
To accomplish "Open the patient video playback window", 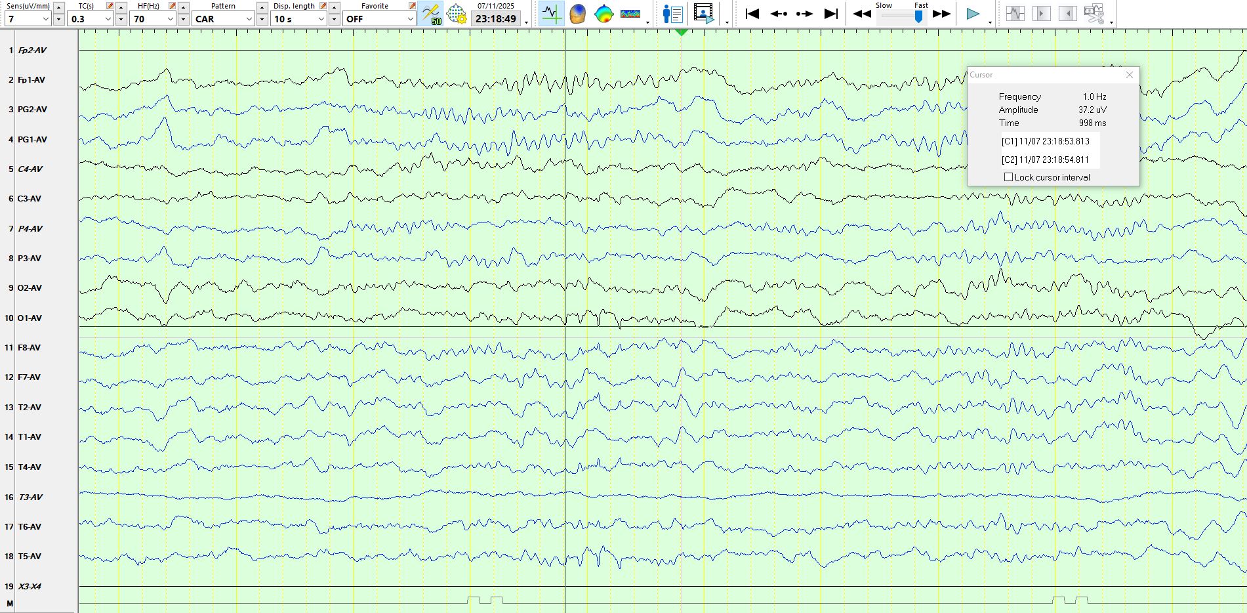I will click(703, 14).
